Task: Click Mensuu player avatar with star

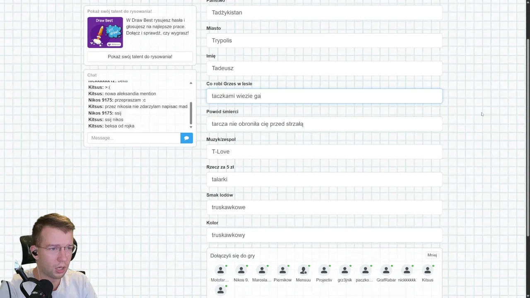Action: click(x=303, y=270)
